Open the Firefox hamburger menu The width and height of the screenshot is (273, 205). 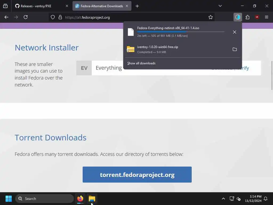coord(267,17)
